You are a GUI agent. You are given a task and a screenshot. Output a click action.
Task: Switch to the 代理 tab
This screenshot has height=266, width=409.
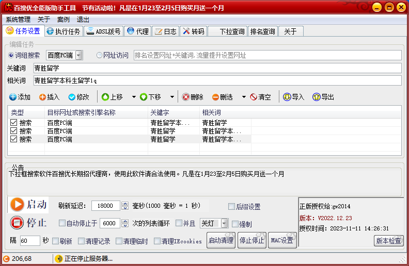click(x=138, y=31)
